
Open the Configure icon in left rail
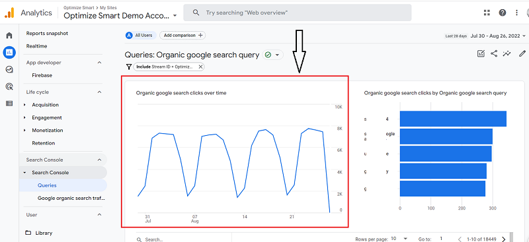pyautogui.click(x=9, y=104)
